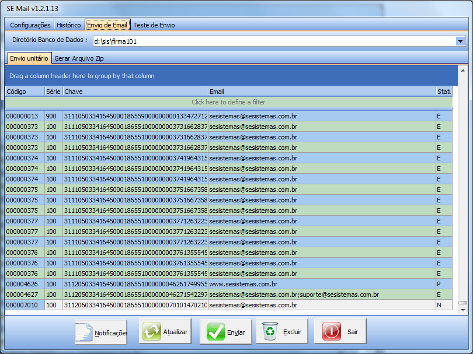The image size is (473, 354).
Task: Select the Envio unitário tab
Action: [29, 58]
